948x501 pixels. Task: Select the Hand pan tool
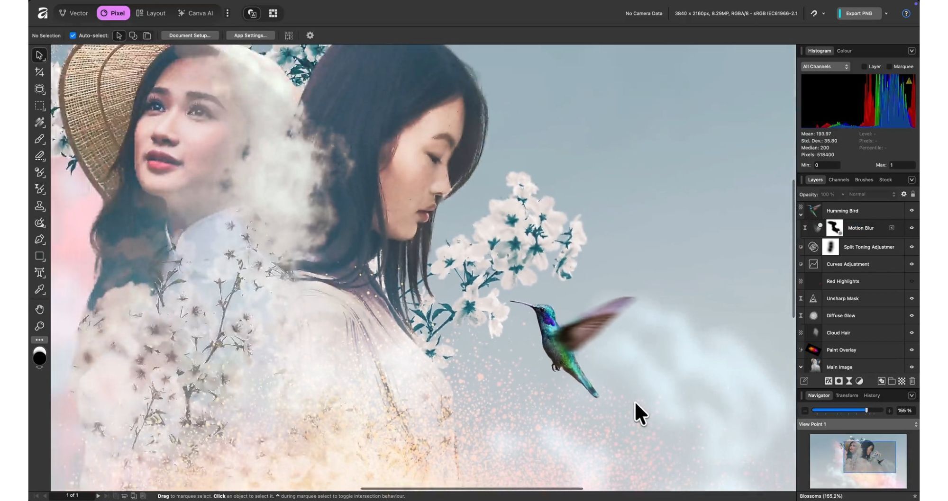(x=39, y=309)
